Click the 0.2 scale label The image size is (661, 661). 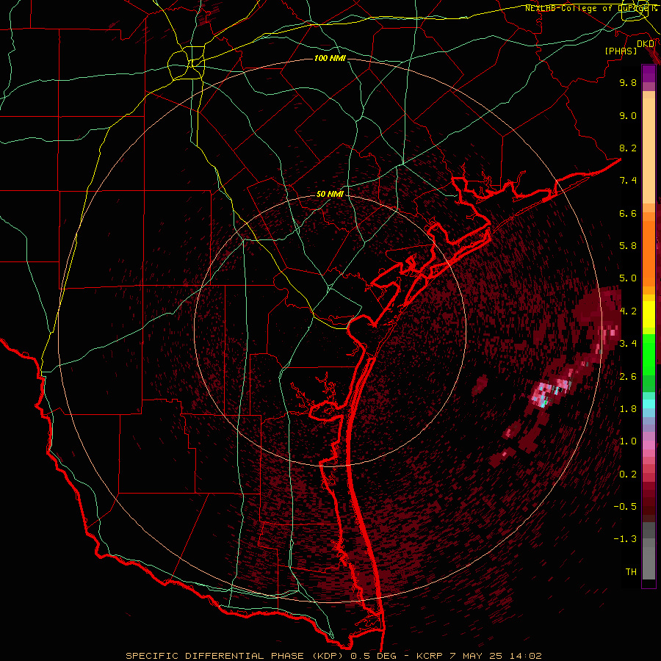click(x=628, y=474)
